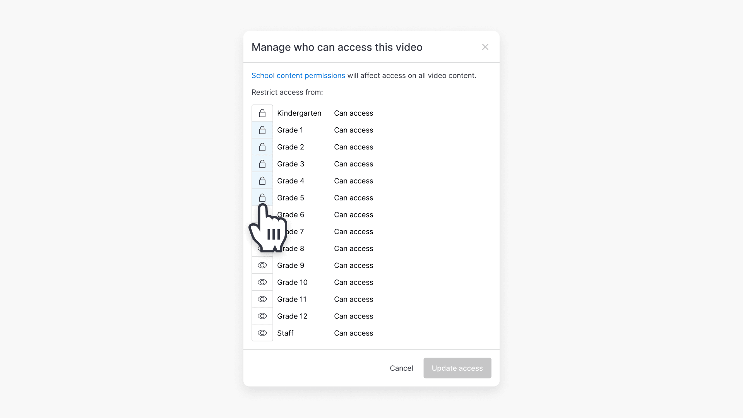Image resolution: width=743 pixels, height=418 pixels.
Task: Click the lock icon beside Grade 2
Action: pos(262,147)
